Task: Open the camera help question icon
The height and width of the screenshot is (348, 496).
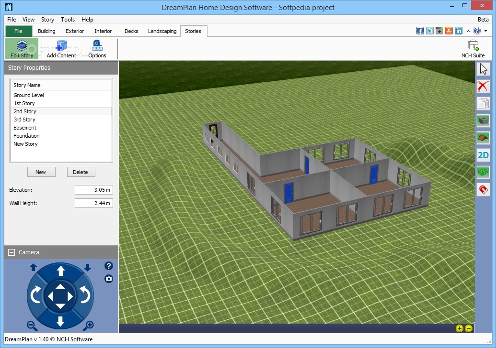Action: [108, 266]
